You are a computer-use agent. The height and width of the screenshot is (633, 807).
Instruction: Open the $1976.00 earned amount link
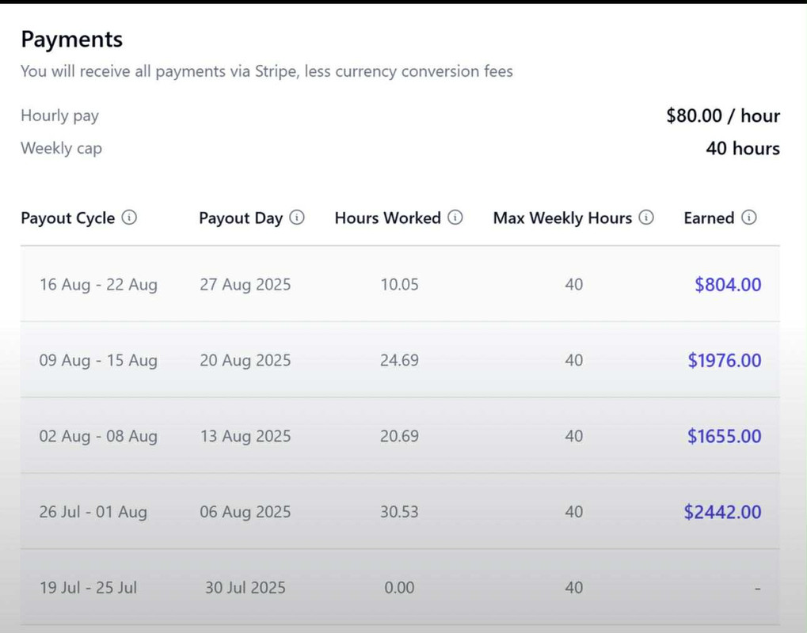(724, 360)
